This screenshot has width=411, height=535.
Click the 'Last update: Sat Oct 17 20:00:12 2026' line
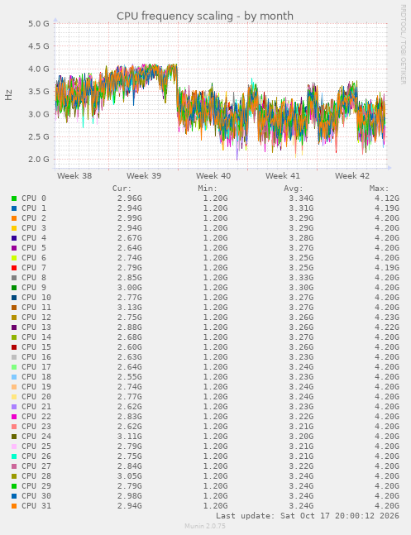(x=308, y=515)
